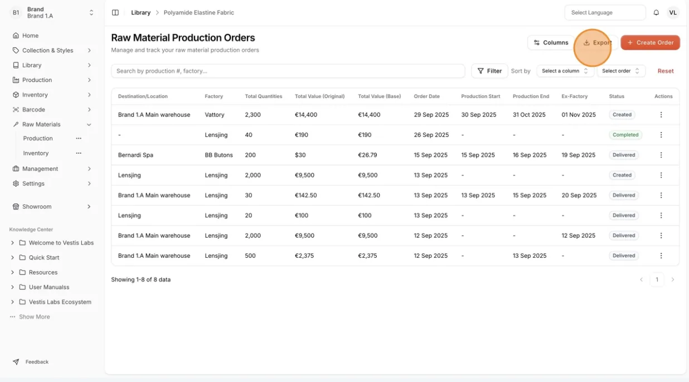This screenshot has height=382, width=689.
Task: Click the Total Quantities column header
Action: [264, 96]
